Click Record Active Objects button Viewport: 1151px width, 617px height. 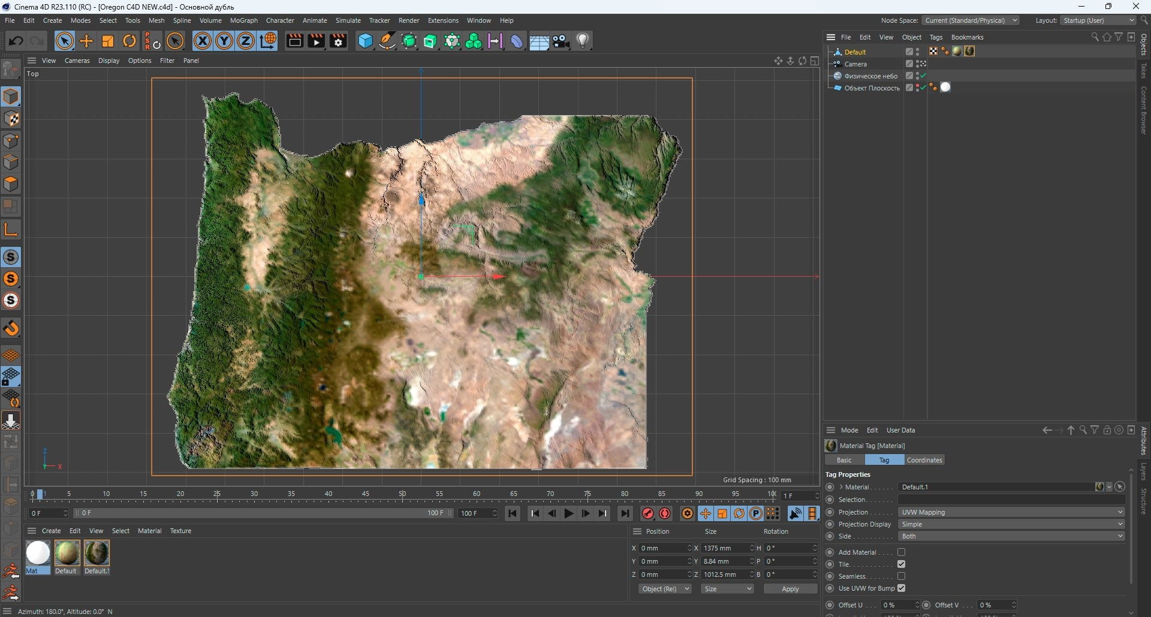tap(647, 513)
